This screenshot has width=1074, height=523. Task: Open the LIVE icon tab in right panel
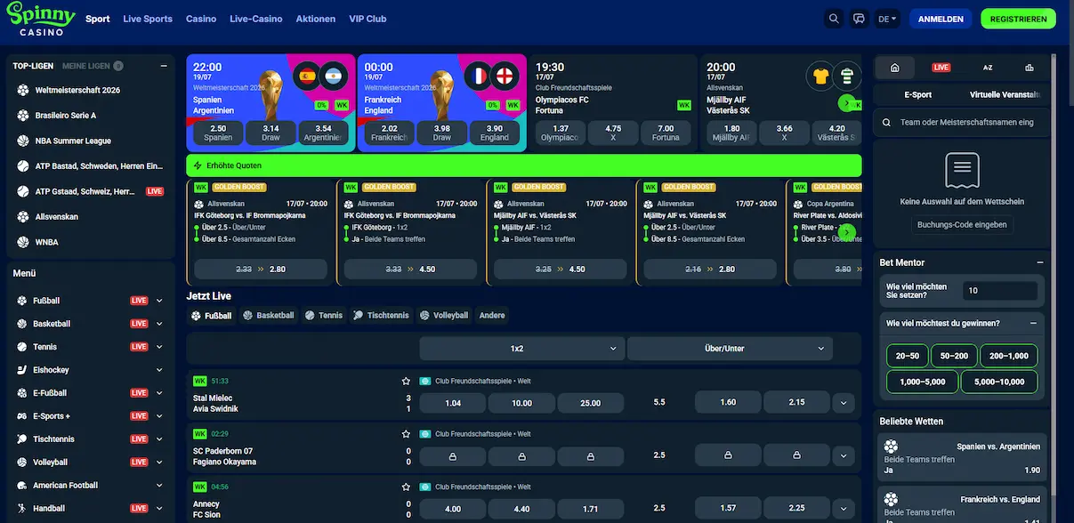[941, 68]
